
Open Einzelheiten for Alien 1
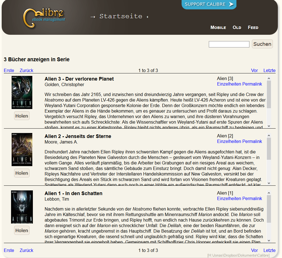tap(229, 198)
